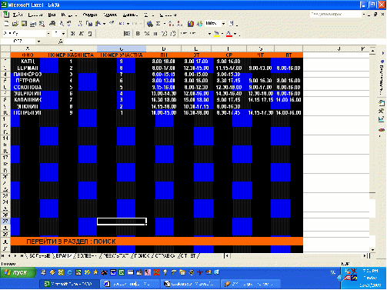Launch the Chart Wizard icon
The width and height of the screenshot is (387, 290).
(x=191, y=24)
